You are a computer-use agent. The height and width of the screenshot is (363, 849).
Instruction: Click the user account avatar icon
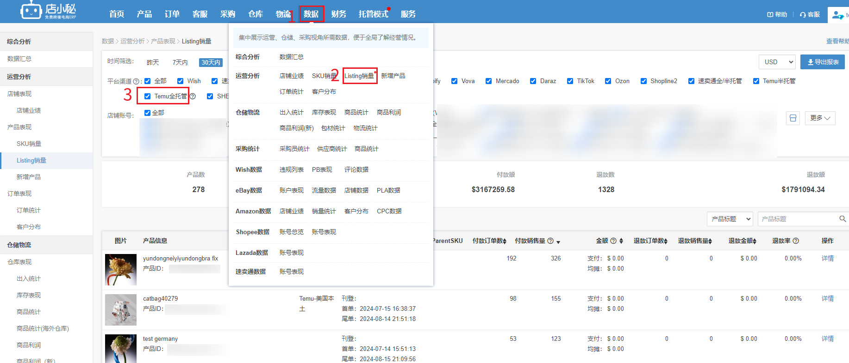837,15
